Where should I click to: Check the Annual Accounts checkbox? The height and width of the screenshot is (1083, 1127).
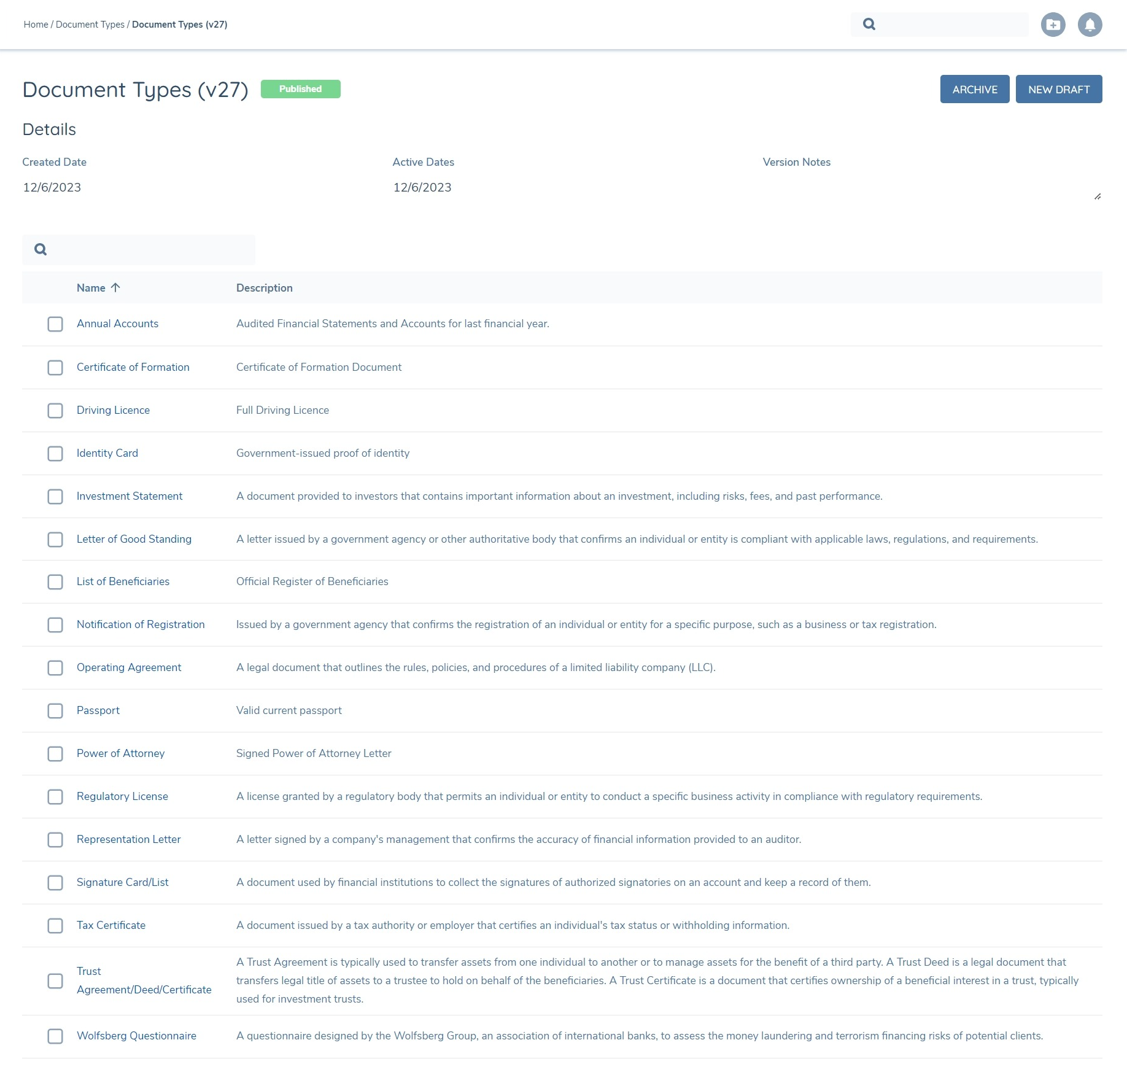click(x=55, y=324)
